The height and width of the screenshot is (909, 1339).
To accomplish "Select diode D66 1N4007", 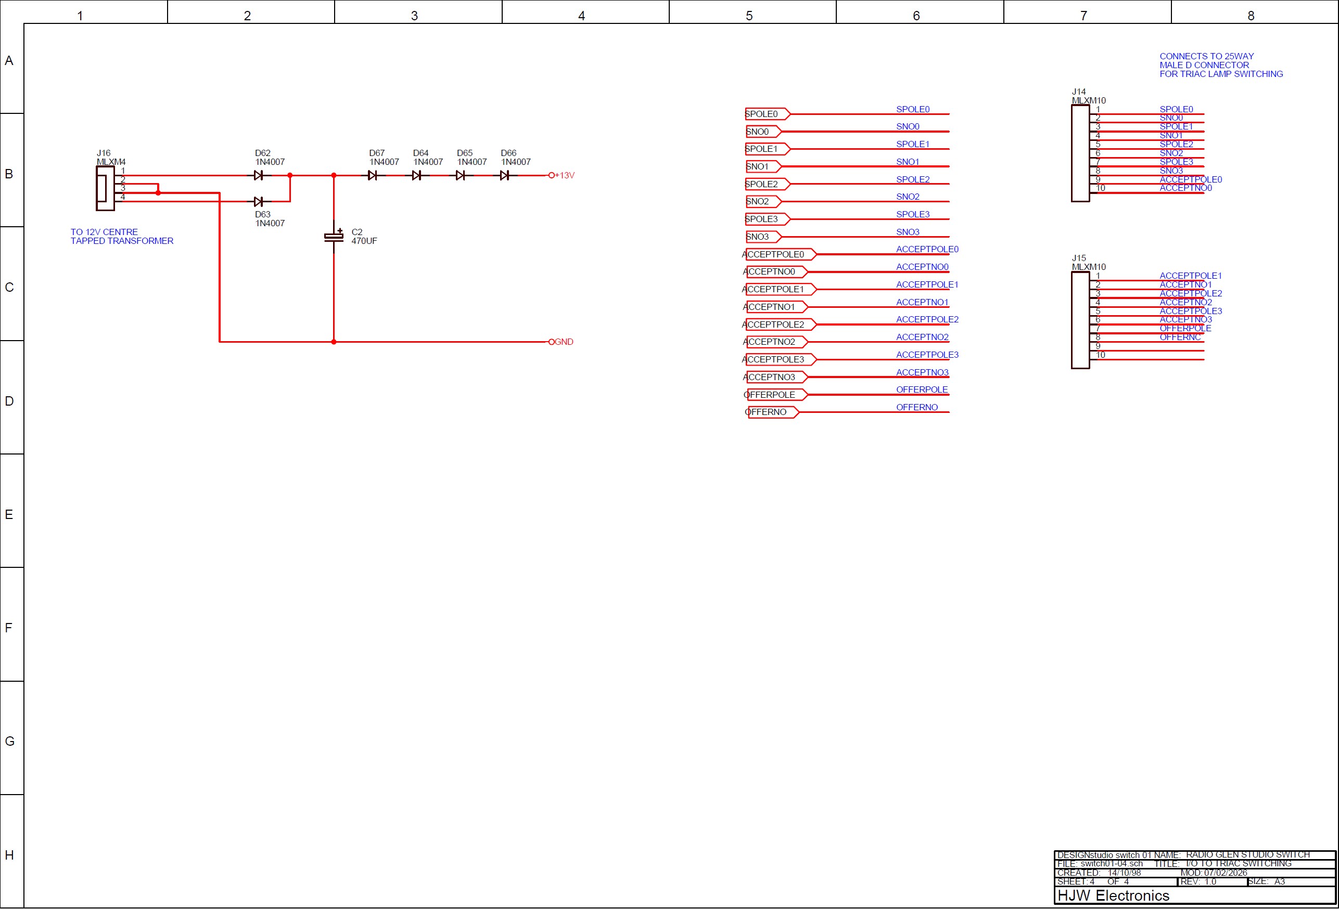I will click(506, 175).
